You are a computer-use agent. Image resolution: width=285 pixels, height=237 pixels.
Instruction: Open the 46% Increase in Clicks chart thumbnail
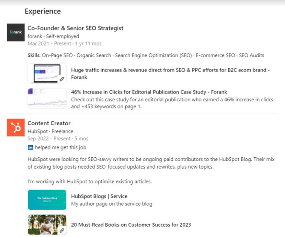(x=47, y=99)
